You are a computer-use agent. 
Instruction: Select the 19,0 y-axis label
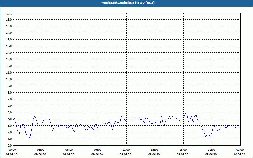tap(9, 20)
